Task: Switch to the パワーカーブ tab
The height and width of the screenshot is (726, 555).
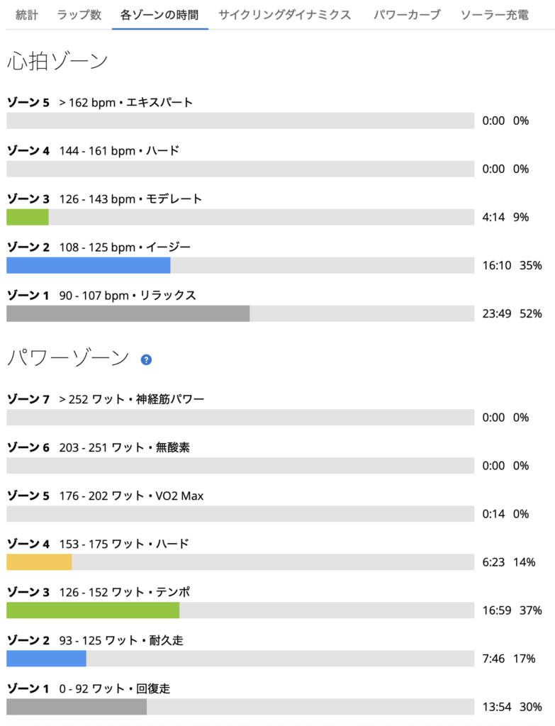Action: 407,15
